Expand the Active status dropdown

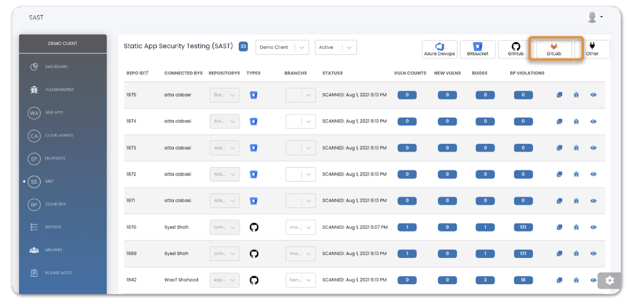pyautogui.click(x=335, y=47)
